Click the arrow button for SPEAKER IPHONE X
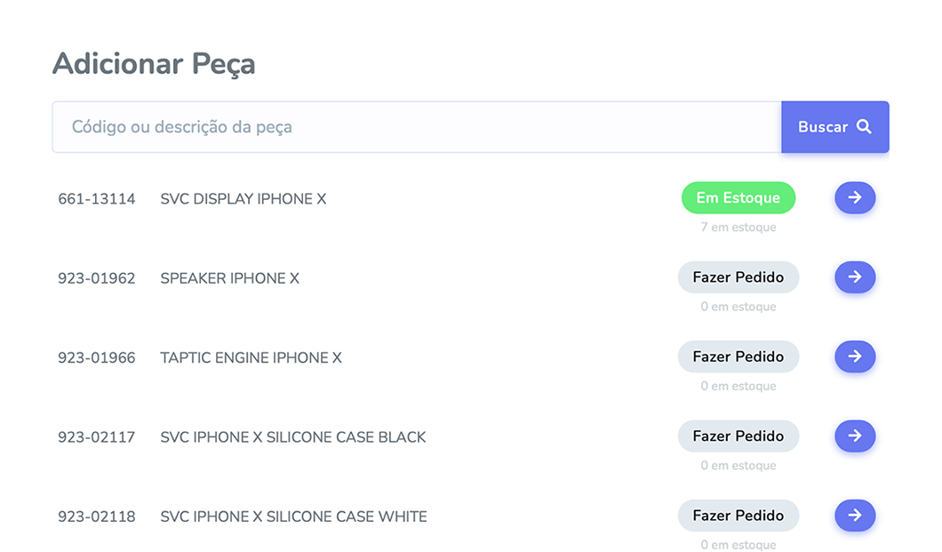The height and width of the screenshot is (552, 942). tap(854, 277)
